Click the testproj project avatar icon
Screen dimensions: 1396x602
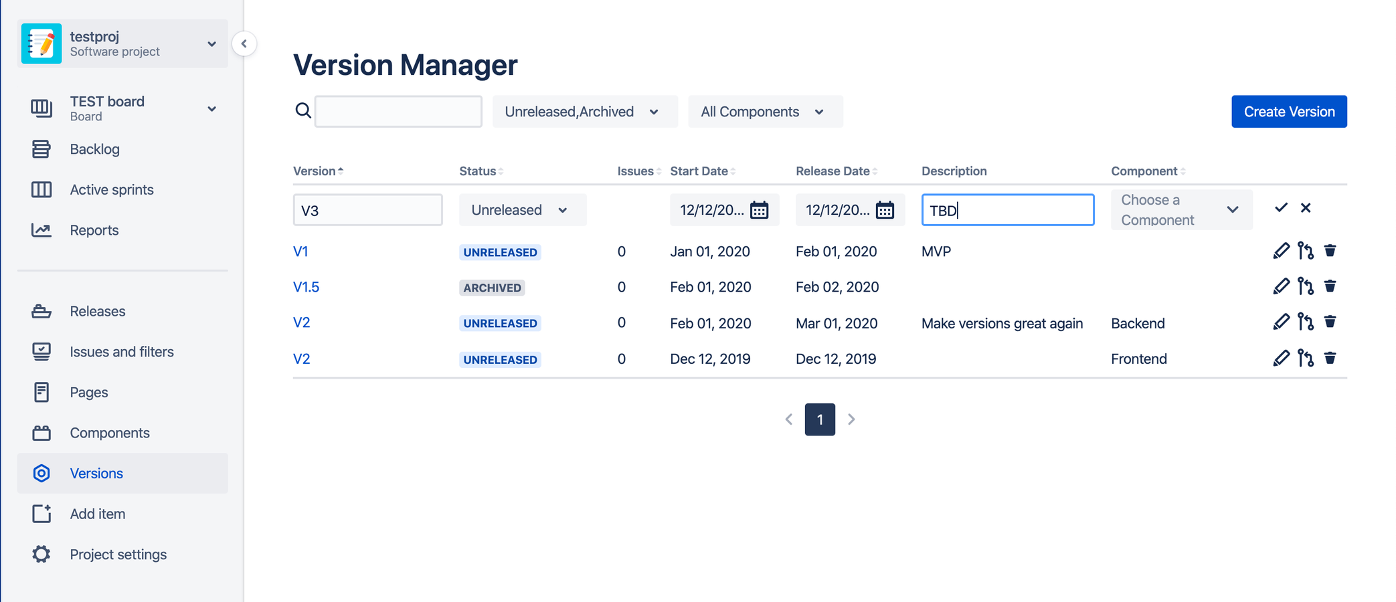click(41, 43)
